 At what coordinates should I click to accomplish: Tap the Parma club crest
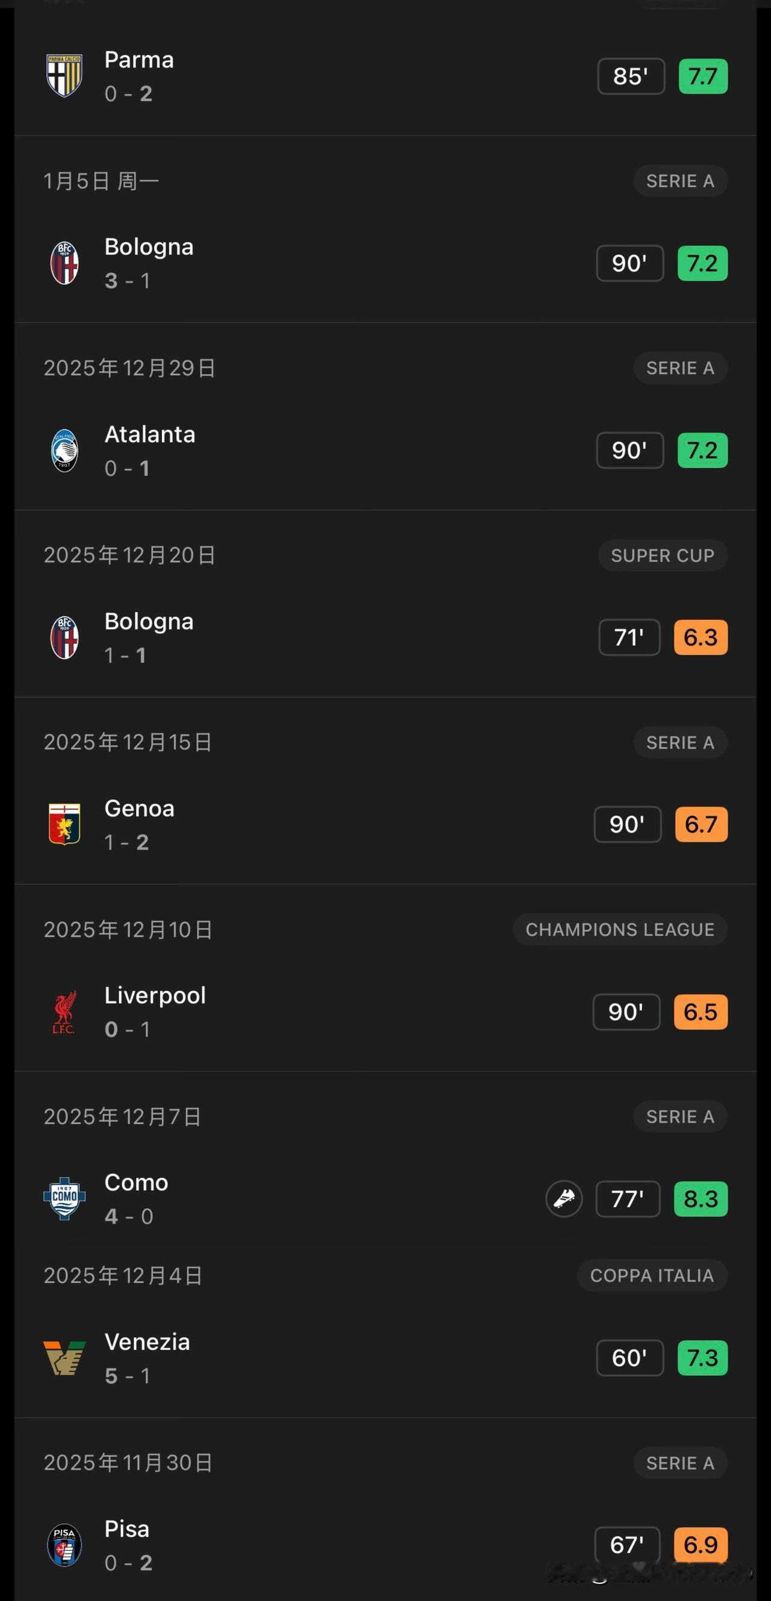pyautogui.click(x=64, y=76)
